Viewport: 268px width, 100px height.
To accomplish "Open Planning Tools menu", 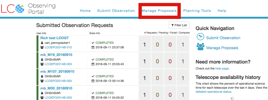I will 197,11.
